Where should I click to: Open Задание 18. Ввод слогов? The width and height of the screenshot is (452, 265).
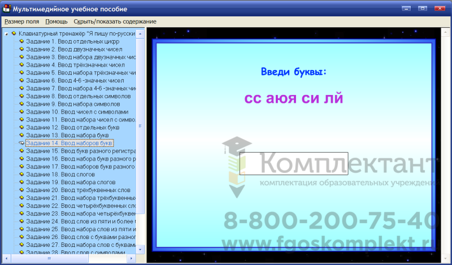click(x=60, y=174)
